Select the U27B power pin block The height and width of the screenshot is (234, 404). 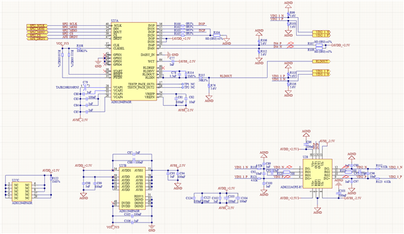132,188
